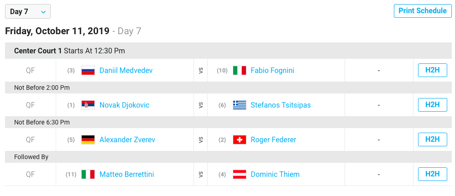The height and width of the screenshot is (196, 455).
Task: View H2H for Zverev vs Federer
Action: tap(432, 139)
